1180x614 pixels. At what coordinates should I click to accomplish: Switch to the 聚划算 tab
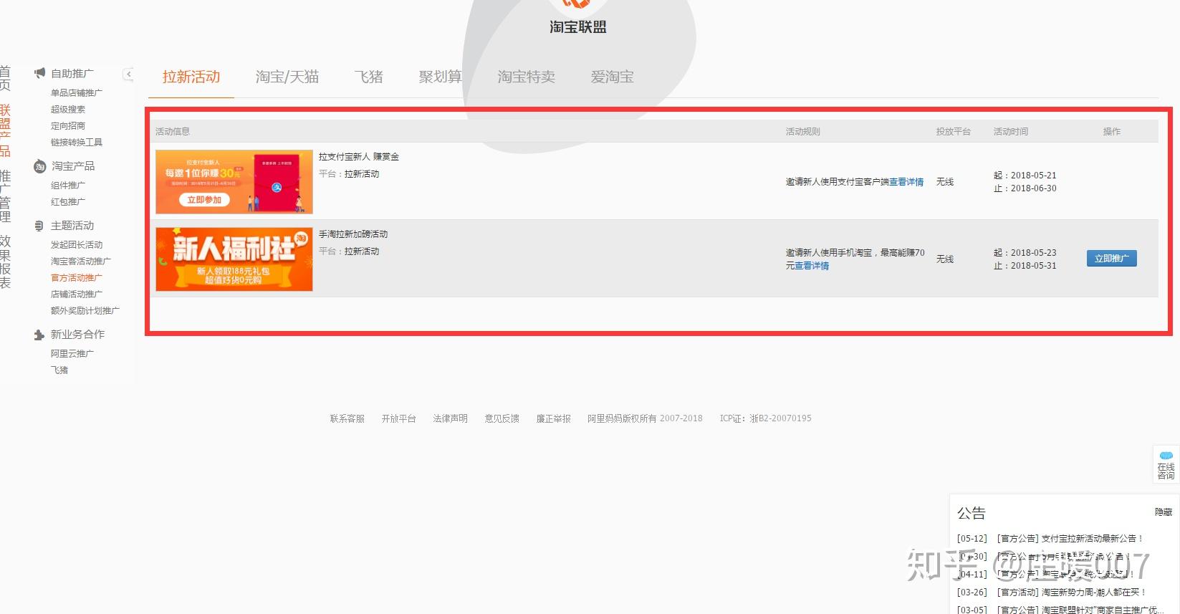click(x=441, y=77)
